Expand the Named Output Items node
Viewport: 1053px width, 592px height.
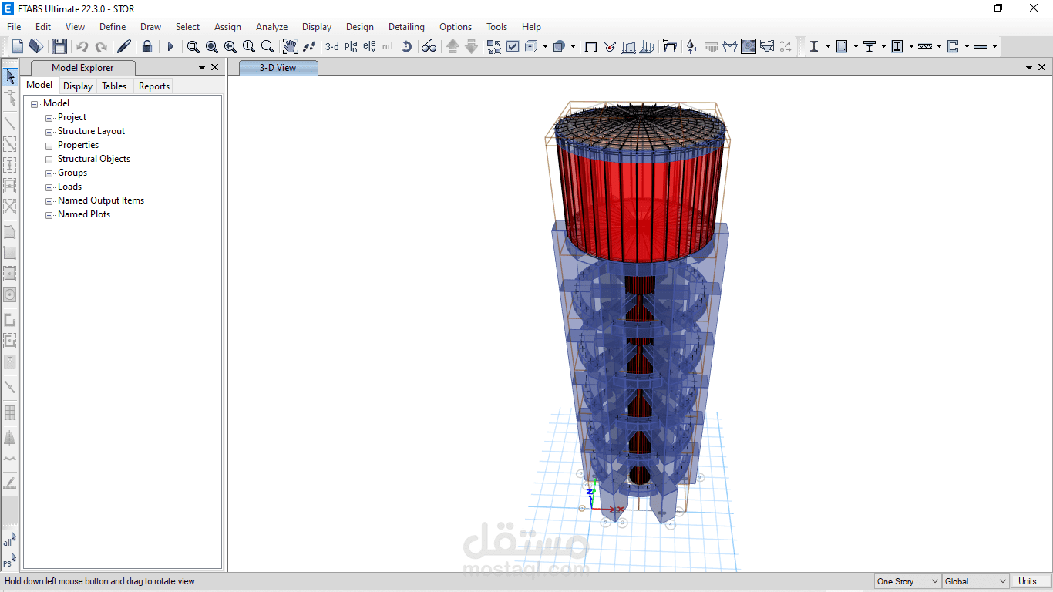(49, 200)
